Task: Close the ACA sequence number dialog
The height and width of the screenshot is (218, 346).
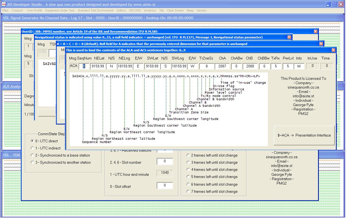Action: tap(333, 50)
